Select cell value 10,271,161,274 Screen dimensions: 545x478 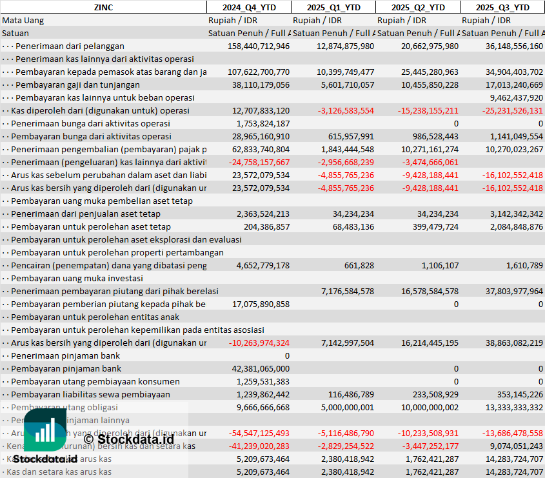point(430,149)
